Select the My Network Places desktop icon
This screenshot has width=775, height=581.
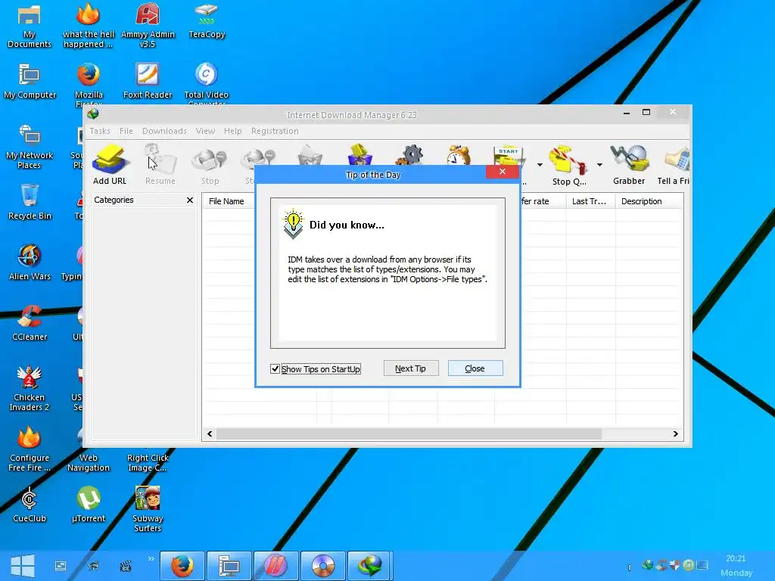point(30,147)
